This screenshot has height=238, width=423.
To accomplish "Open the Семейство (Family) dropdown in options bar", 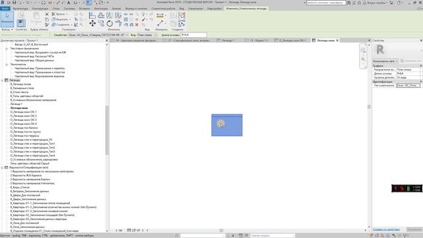I will point(98,35).
